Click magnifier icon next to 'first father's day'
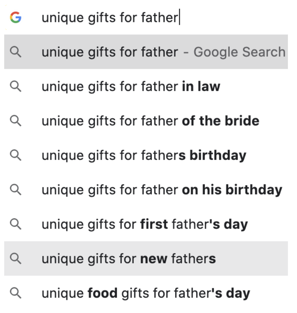The height and width of the screenshot is (313, 297). 16,224
